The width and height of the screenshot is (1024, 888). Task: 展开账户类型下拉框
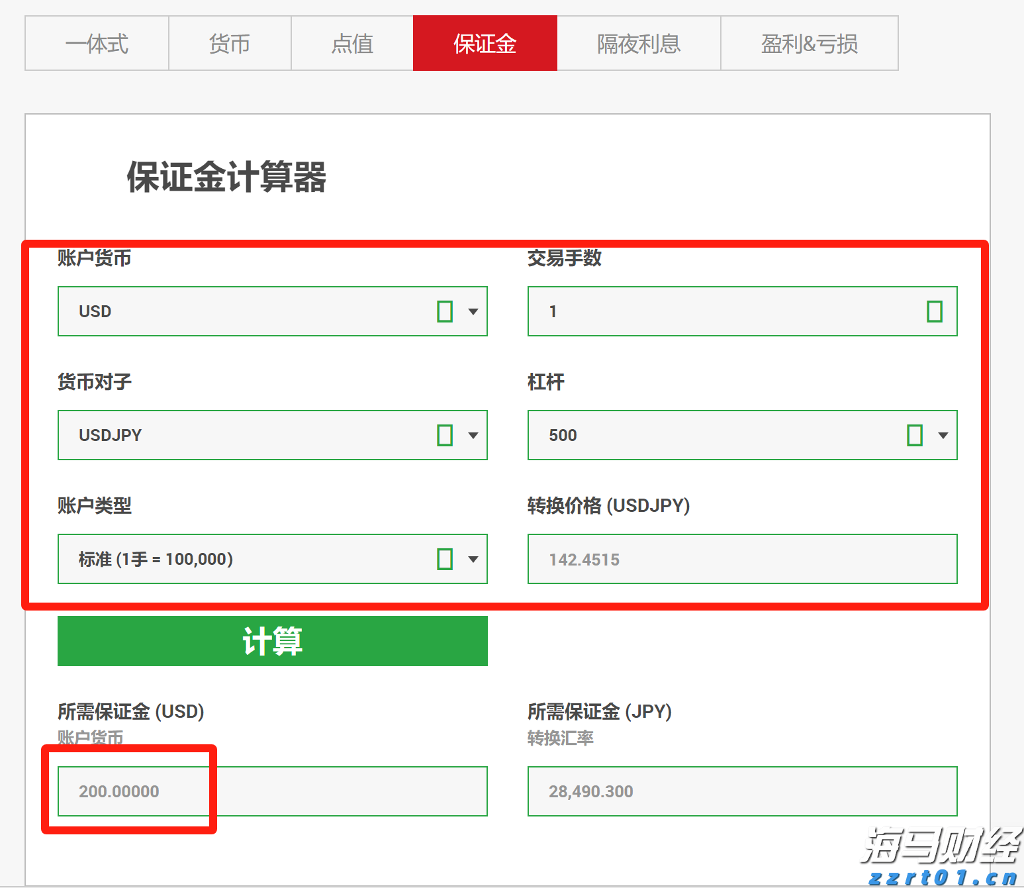click(473, 559)
